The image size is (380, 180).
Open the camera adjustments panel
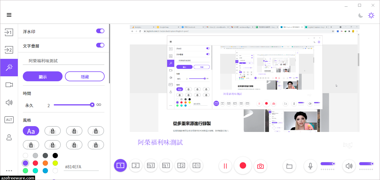[9, 85]
